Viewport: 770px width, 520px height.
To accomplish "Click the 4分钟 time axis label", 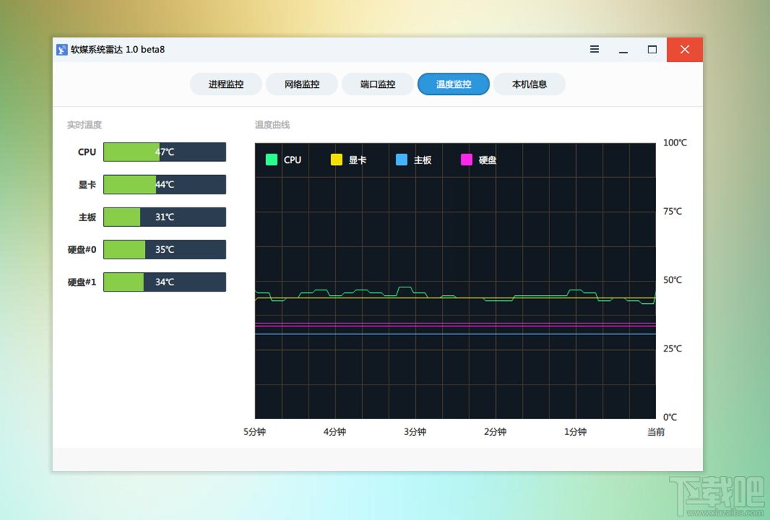I will click(x=335, y=431).
